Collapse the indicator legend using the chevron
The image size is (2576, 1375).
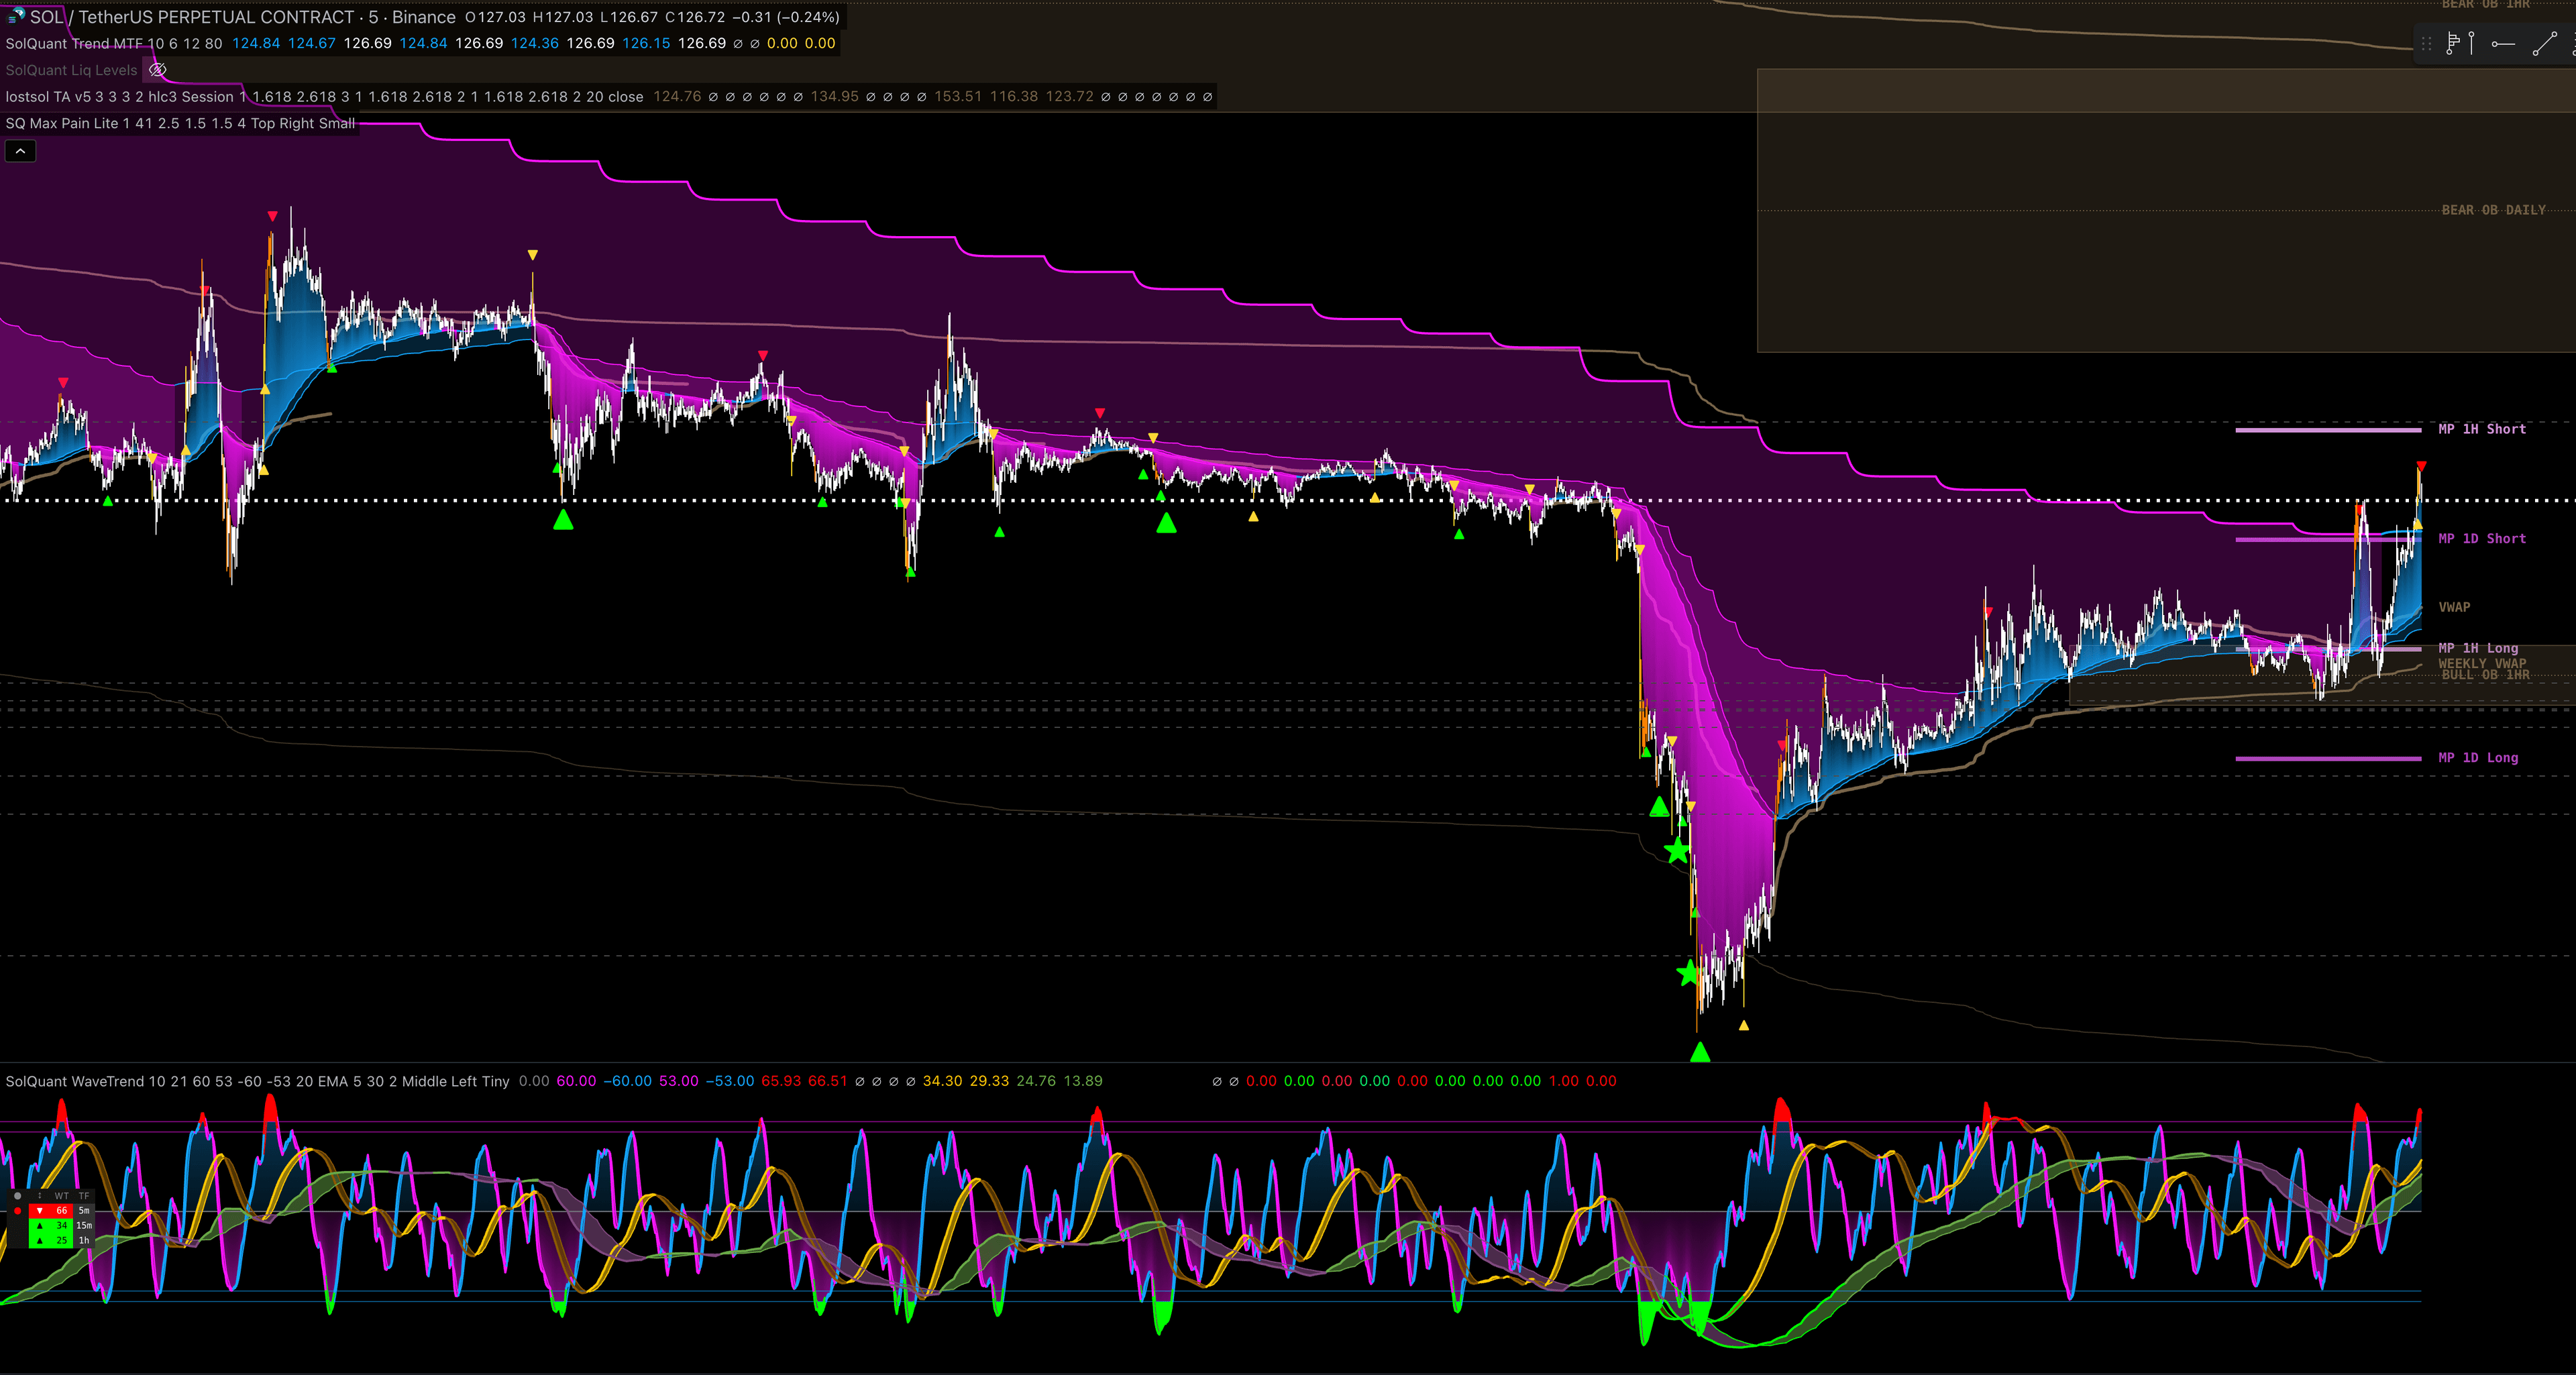(x=20, y=150)
